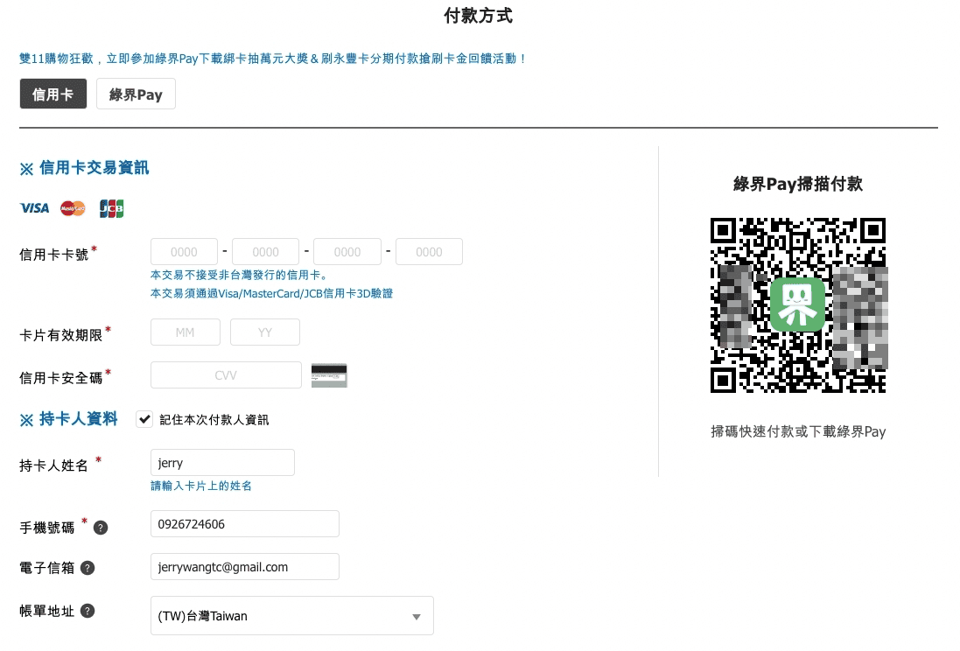Click the cardholder name field containing jerry

222,462
